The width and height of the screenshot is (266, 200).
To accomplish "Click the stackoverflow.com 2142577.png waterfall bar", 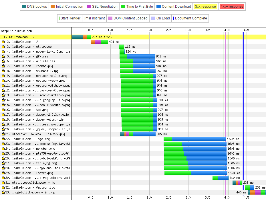I will tap(138, 134).
